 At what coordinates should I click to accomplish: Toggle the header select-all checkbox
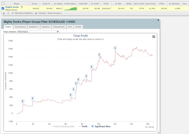[3, 4]
